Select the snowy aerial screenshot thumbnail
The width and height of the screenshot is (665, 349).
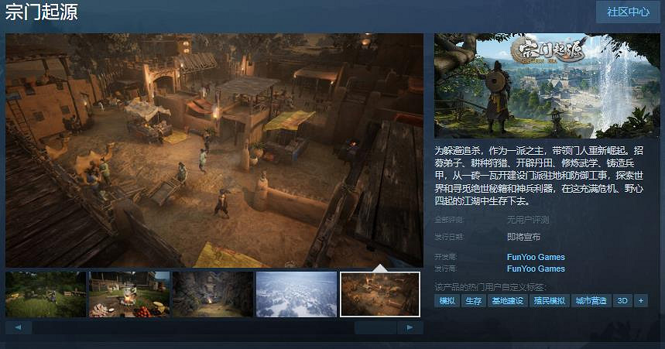coord(297,295)
